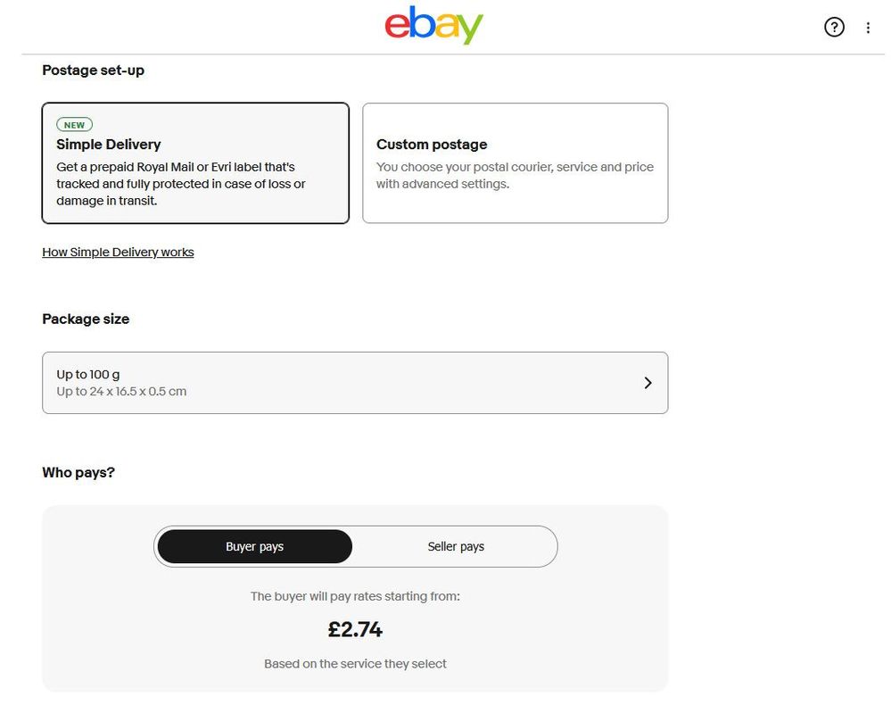Click the Who pays? heading
Viewport: 891px width, 705px height.
coord(78,472)
